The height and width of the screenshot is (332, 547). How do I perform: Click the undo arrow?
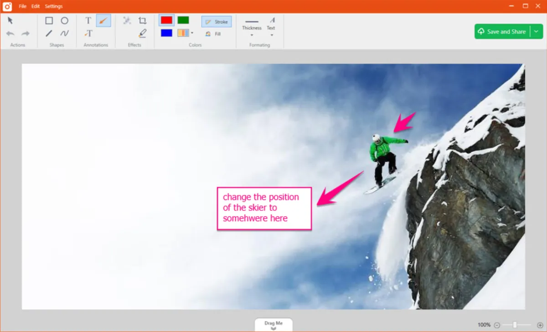(10, 33)
